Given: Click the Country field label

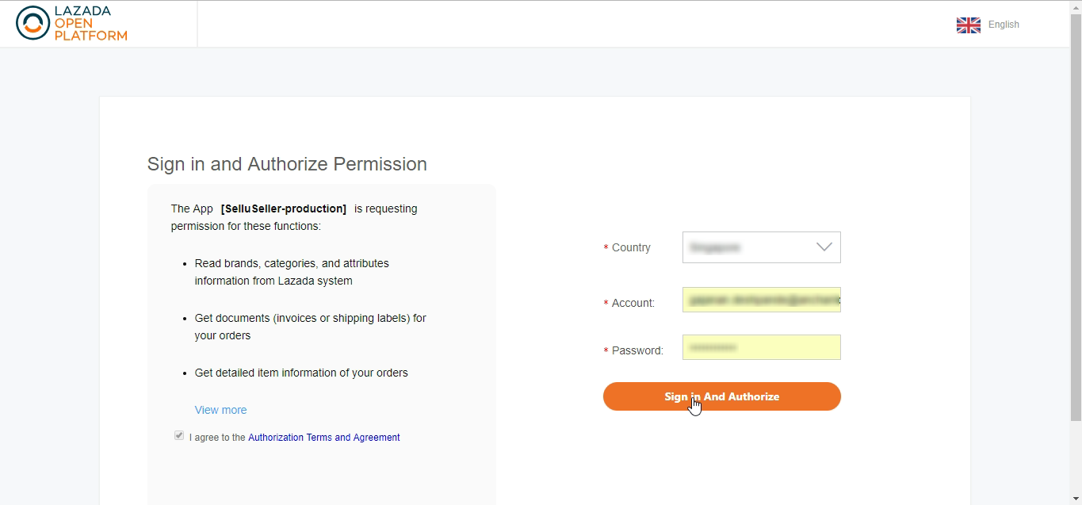Looking at the screenshot, I should coord(631,248).
